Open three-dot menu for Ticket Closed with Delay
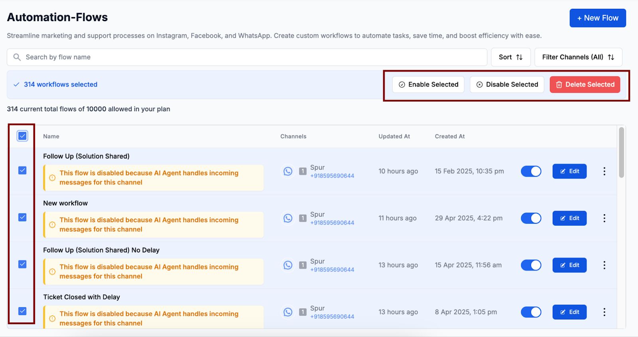 tap(604, 312)
